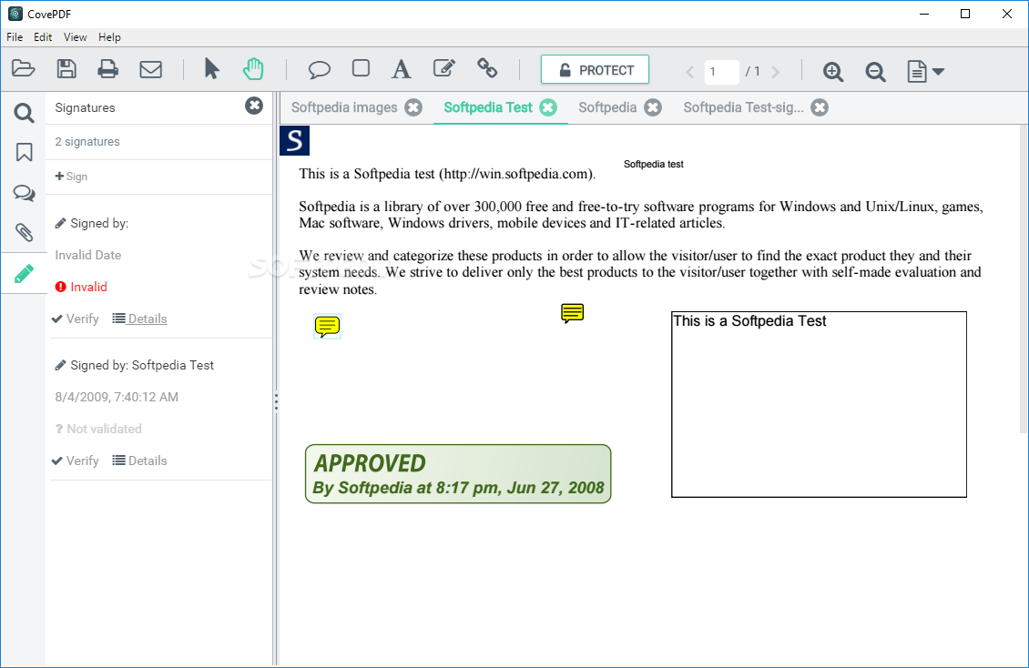Go to the previous page arrow
The height and width of the screenshot is (668, 1029).
point(689,72)
